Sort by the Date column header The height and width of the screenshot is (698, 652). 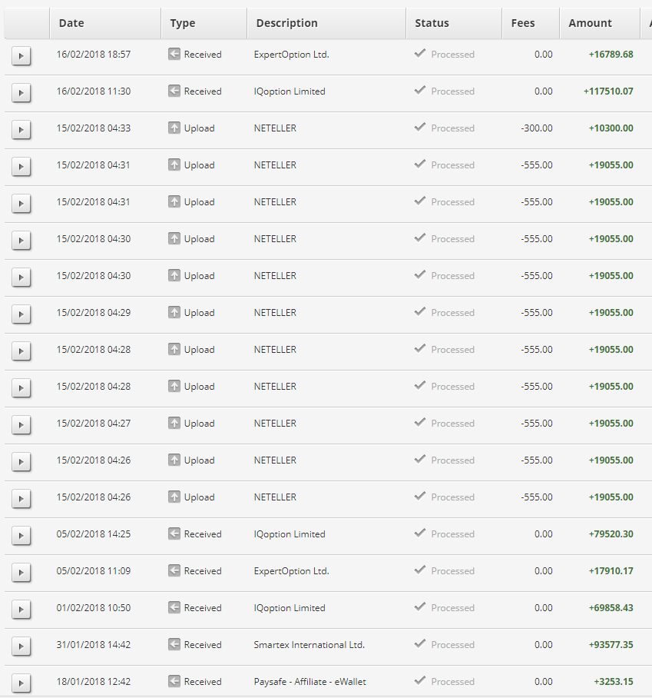pyautogui.click(x=71, y=23)
